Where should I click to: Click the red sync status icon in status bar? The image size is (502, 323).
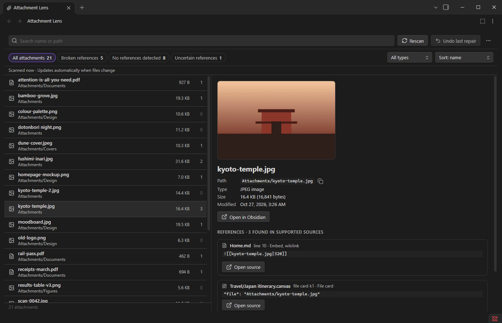pos(495,319)
